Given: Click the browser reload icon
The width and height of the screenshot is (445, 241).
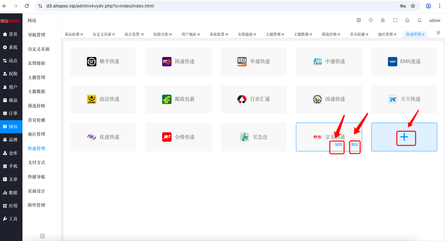Looking at the screenshot, I should [27, 6].
